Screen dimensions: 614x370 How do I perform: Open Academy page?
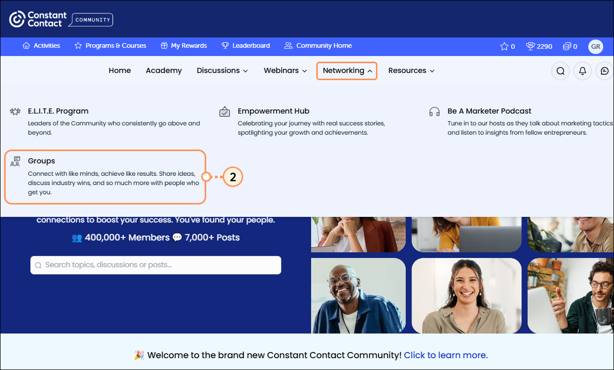click(164, 71)
